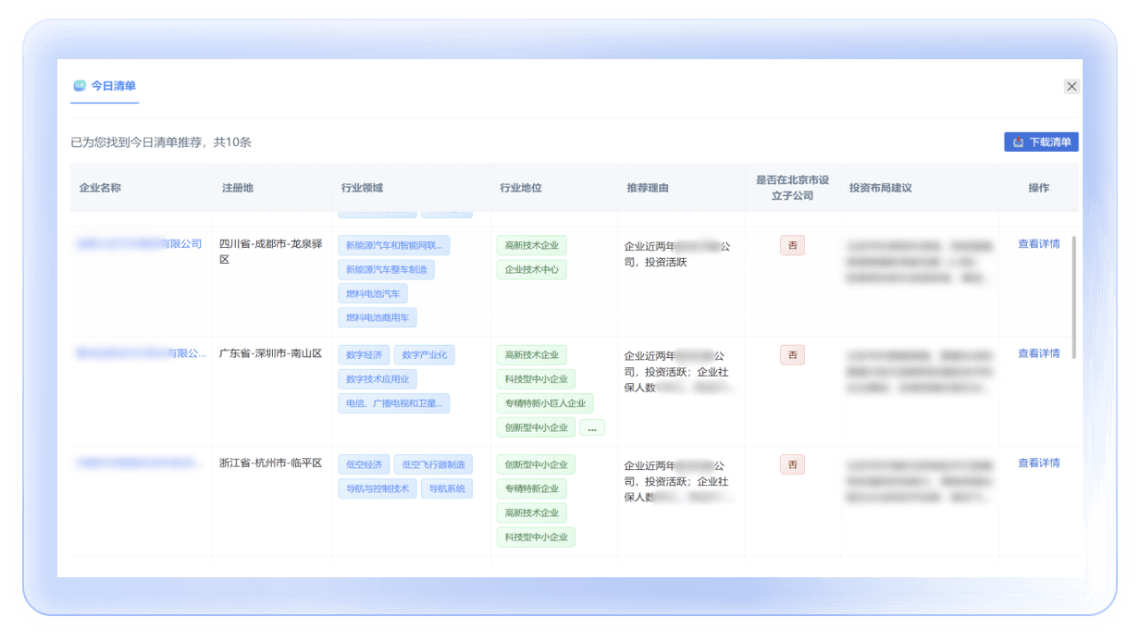Click the 否 badge in 杭州市 row

792,464
